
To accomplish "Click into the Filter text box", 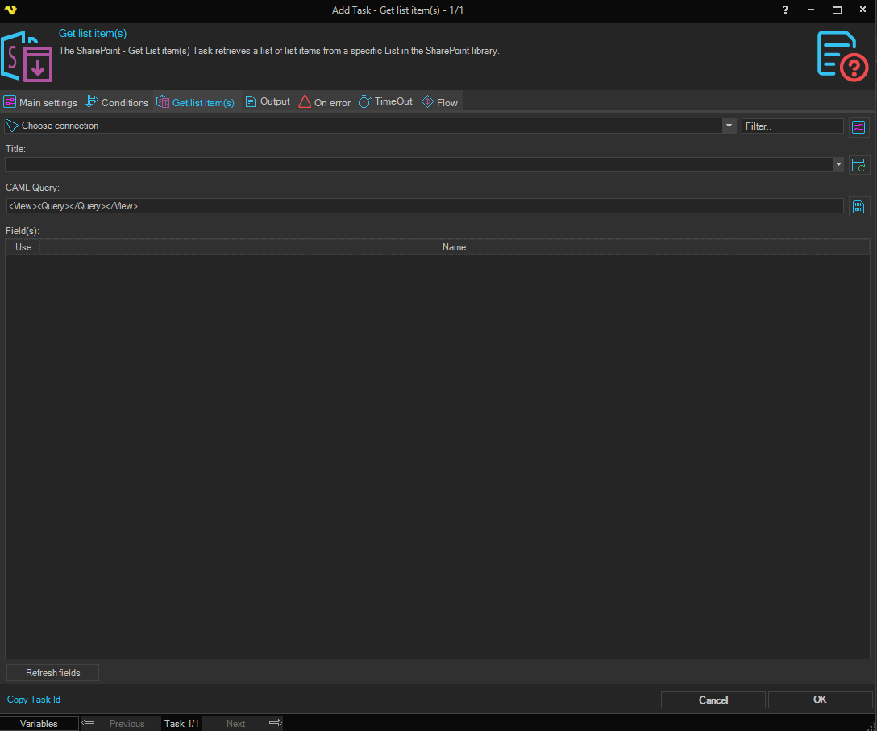I will click(792, 126).
